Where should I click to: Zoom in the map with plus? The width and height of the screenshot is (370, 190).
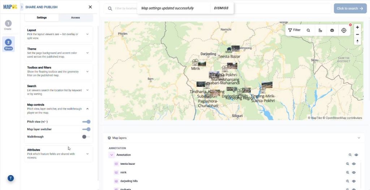(x=357, y=27)
